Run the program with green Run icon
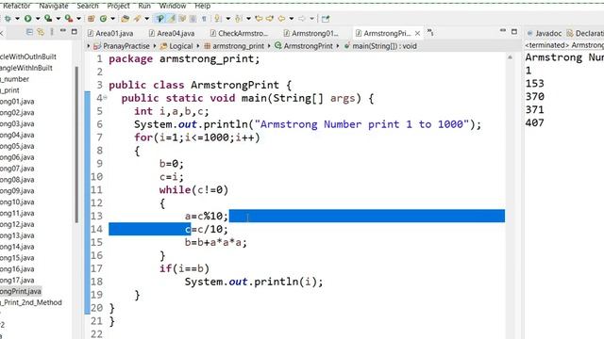This screenshot has width=604, height=339. [27, 19]
